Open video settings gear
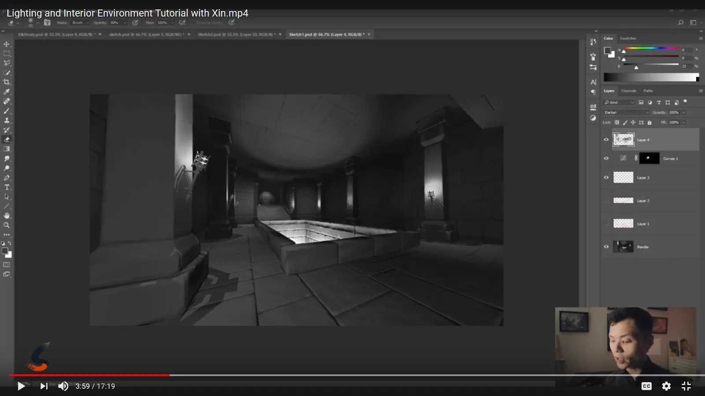Viewport: 705px width, 396px height. pos(666,386)
